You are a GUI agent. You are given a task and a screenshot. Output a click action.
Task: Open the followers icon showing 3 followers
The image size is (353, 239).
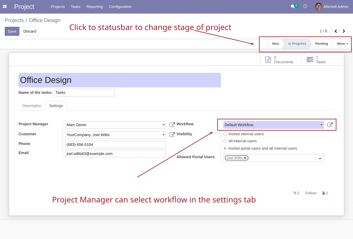pos(323,193)
